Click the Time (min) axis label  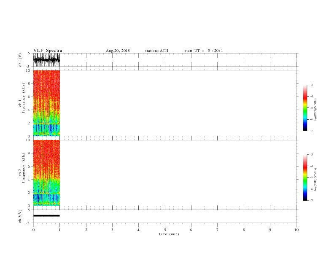(x=169, y=234)
